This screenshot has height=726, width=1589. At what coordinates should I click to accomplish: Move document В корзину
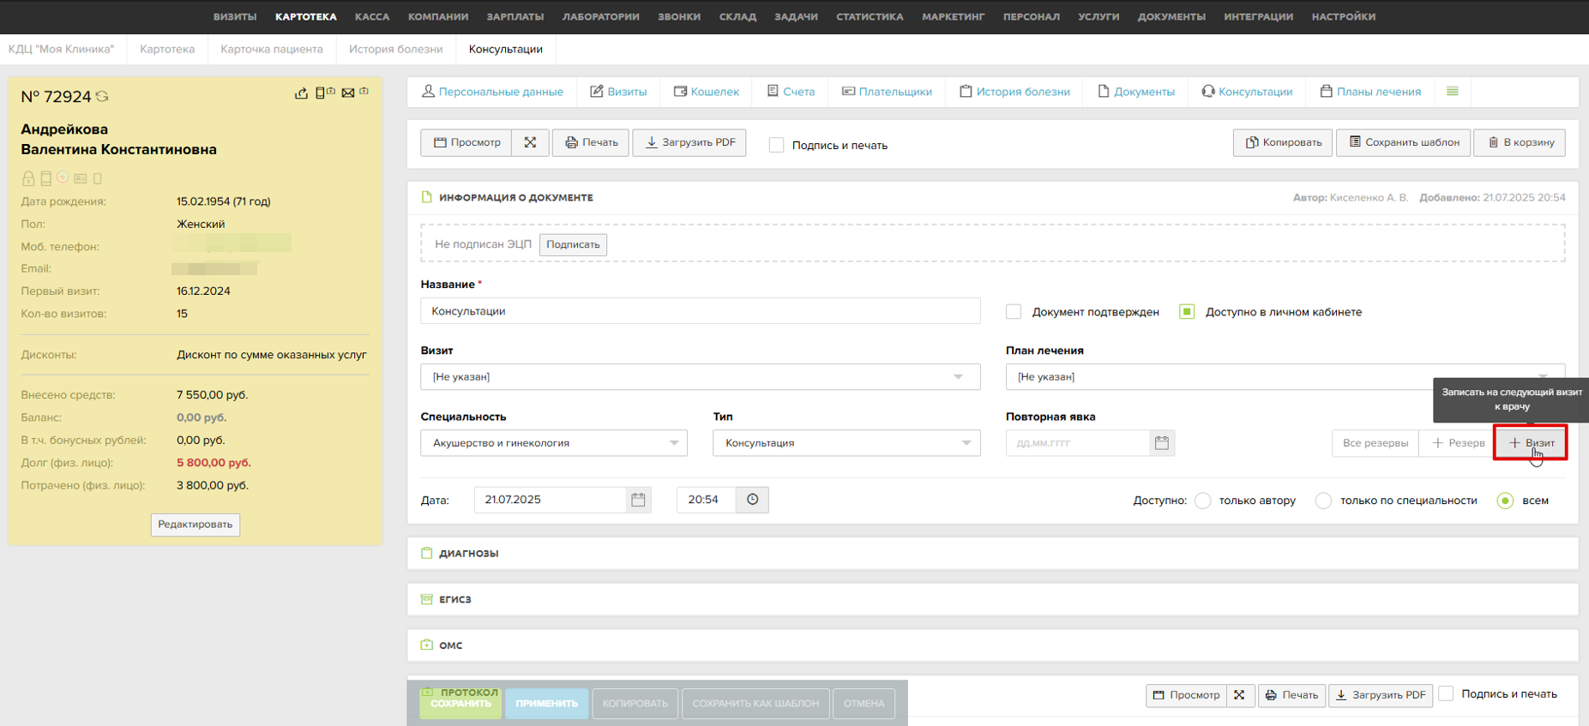point(1520,142)
